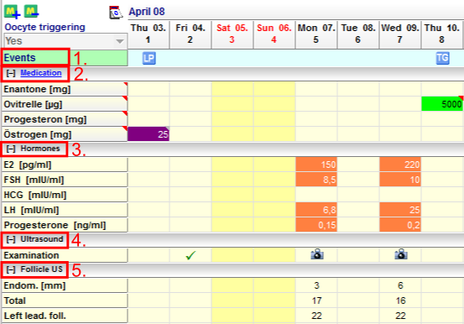Image resolution: width=464 pixels, height=324 pixels.
Task: Click the green checkmark on Friday 04
Action: coord(190,255)
